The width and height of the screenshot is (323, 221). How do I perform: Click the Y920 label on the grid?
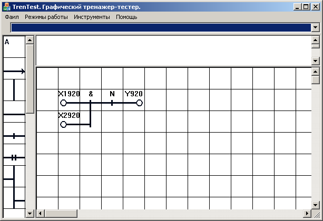point(134,94)
